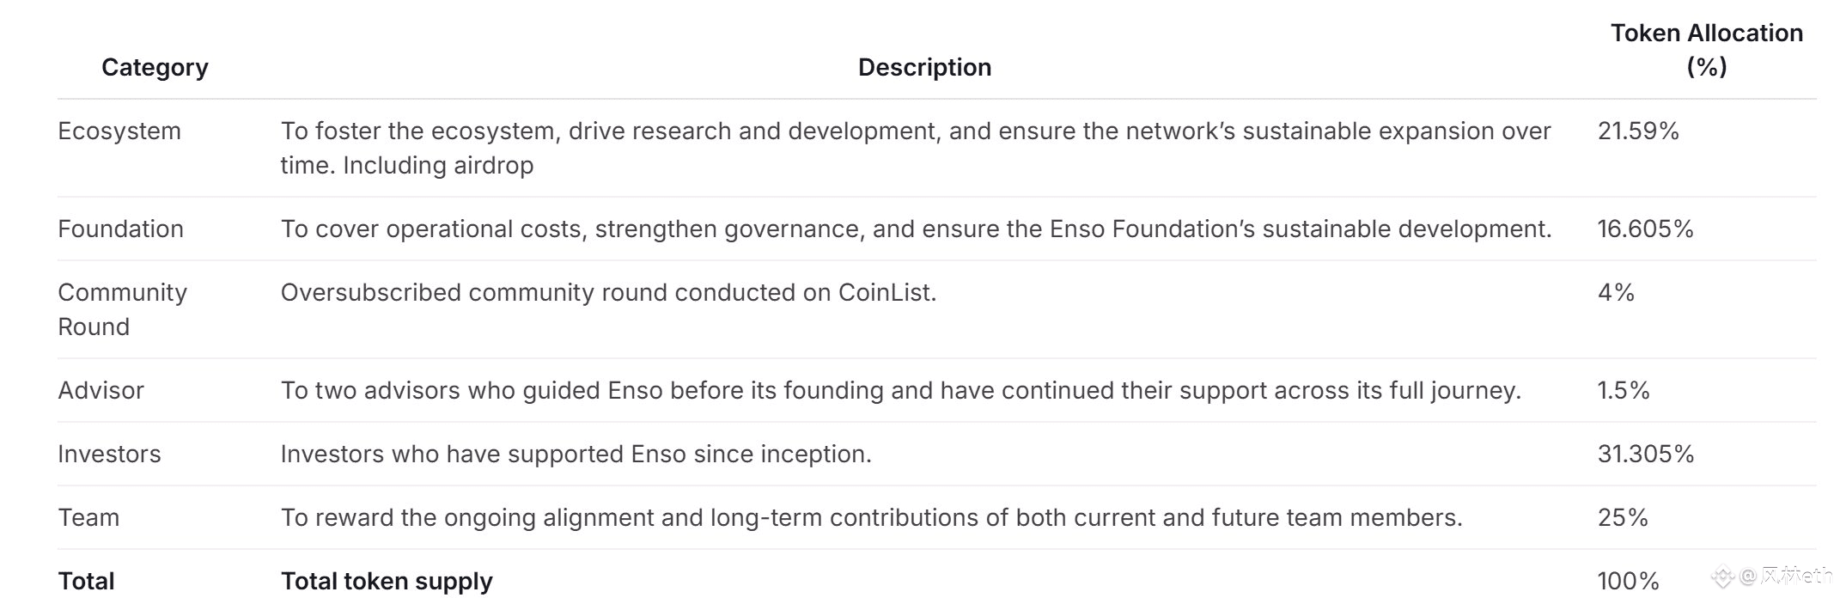Select the Ecosystem category cell

coord(119,131)
